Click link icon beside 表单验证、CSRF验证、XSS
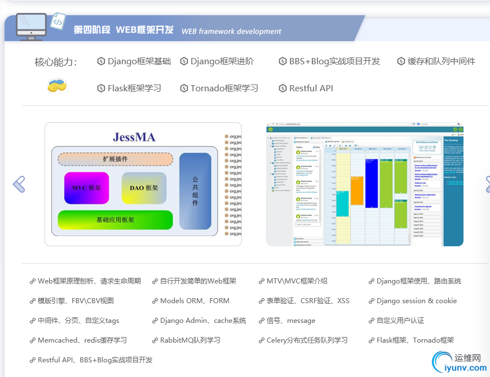This screenshot has width=490, height=377. click(x=262, y=301)
